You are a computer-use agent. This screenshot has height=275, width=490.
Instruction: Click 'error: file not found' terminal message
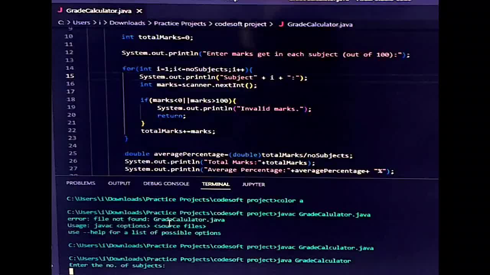pos(146,219)
